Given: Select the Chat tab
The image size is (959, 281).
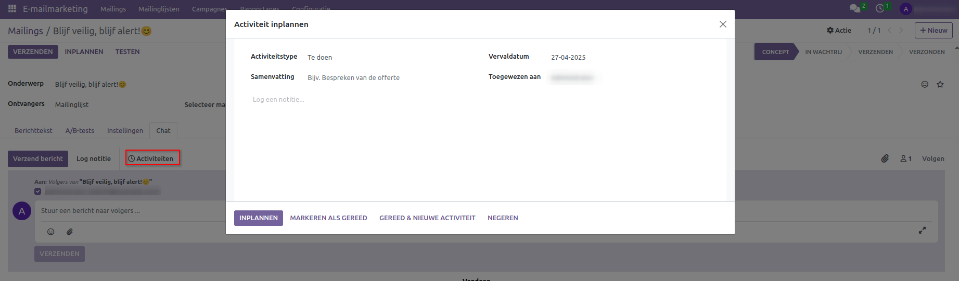Looking at the screenshot, I should 163,130.
